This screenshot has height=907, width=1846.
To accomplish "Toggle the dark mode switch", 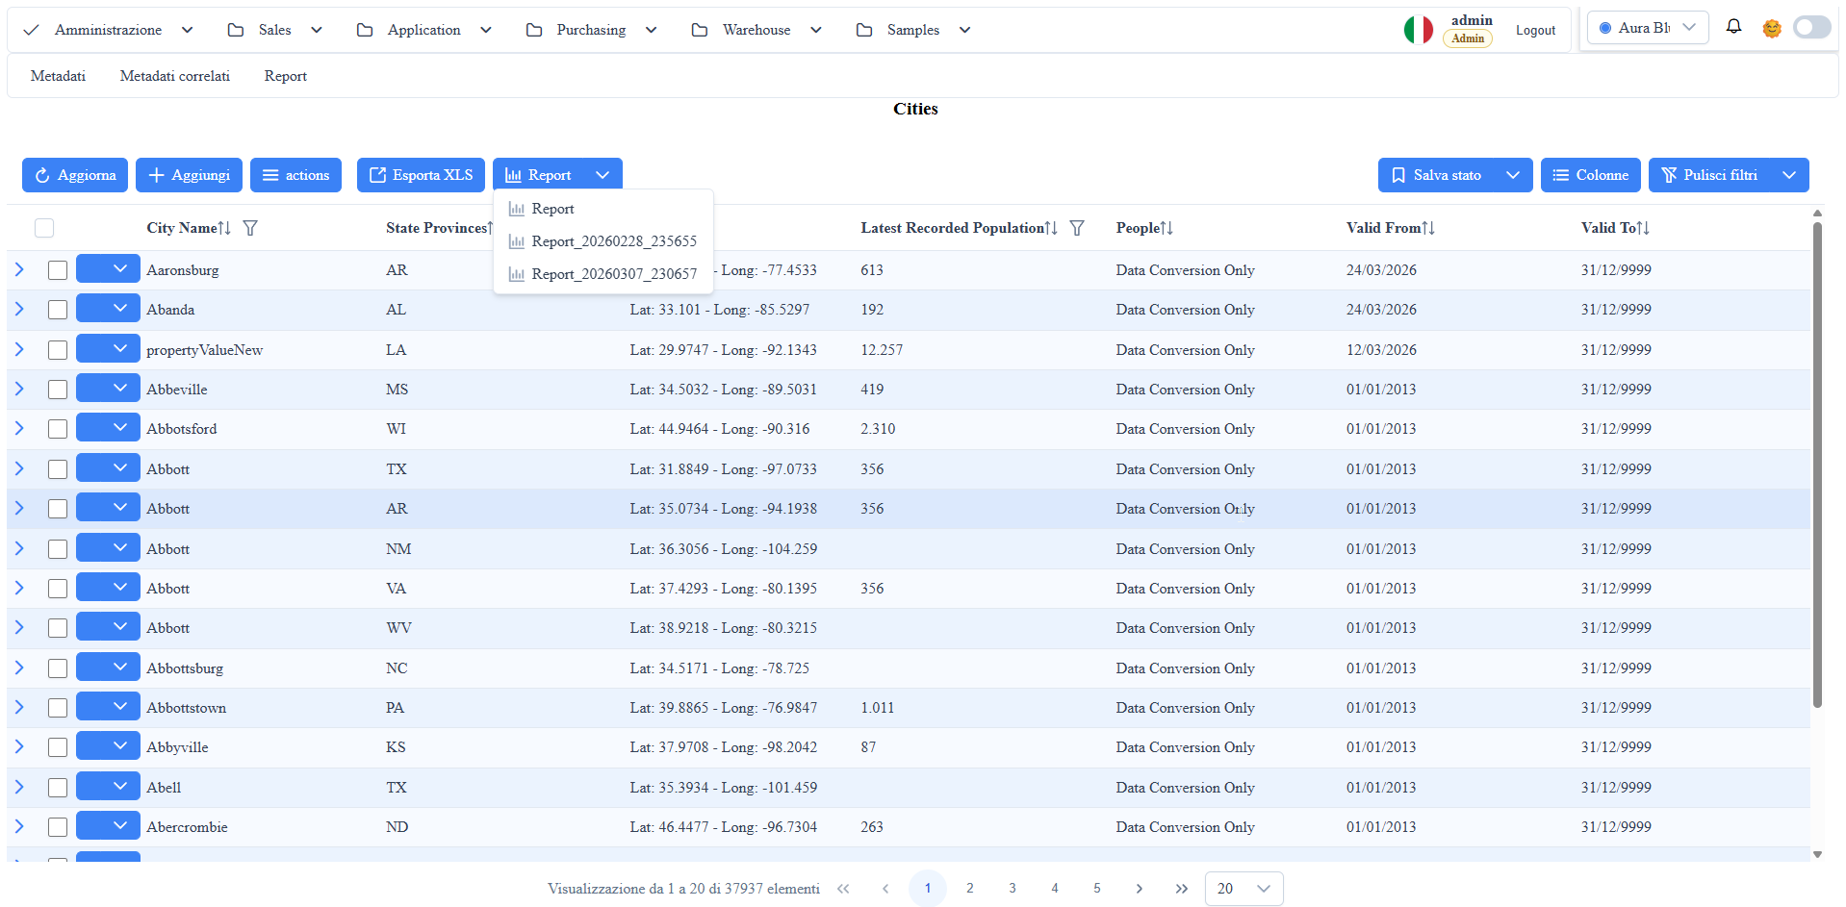I will [1811, 27].
